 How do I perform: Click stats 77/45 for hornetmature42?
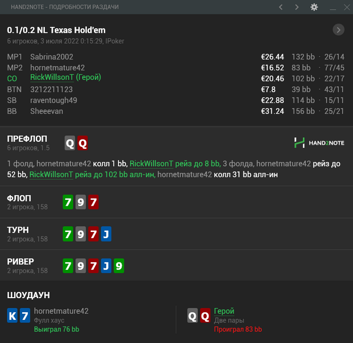click(x=334, y=68)
